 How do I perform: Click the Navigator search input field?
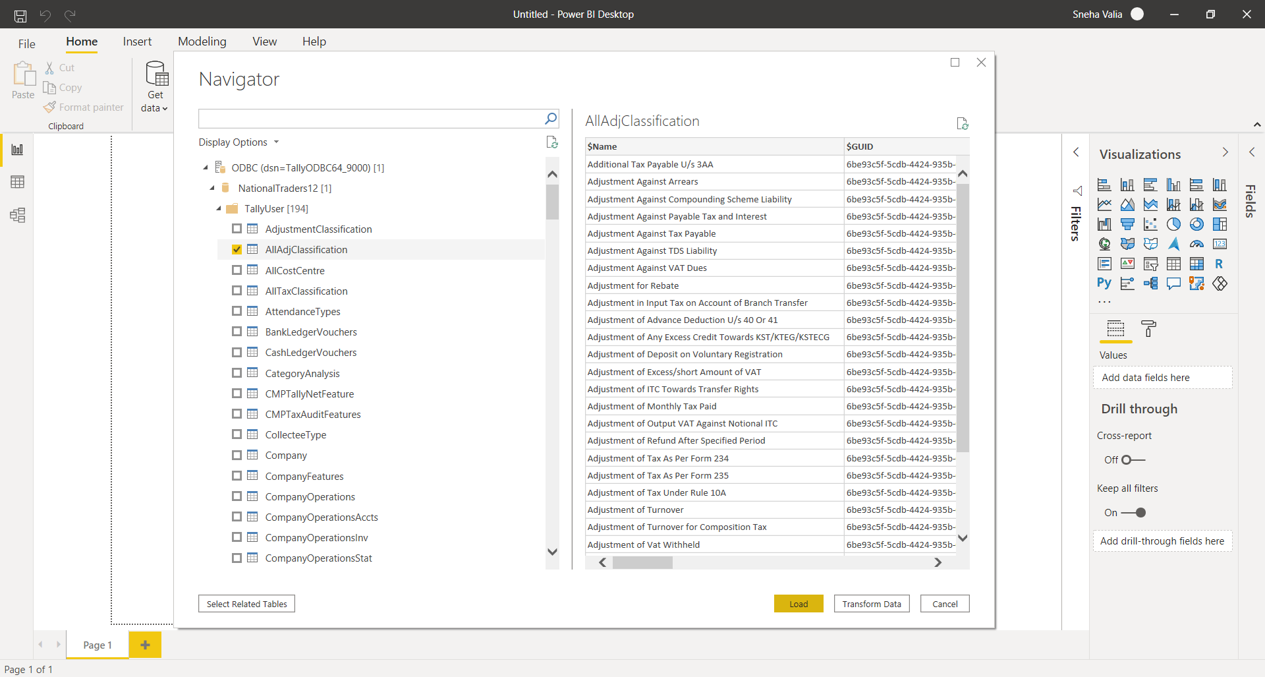(370, 119)
